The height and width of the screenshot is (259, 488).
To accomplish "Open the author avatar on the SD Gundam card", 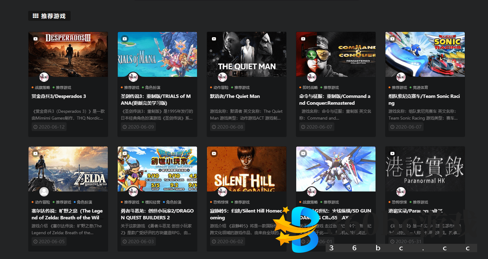I will point(312,191).
